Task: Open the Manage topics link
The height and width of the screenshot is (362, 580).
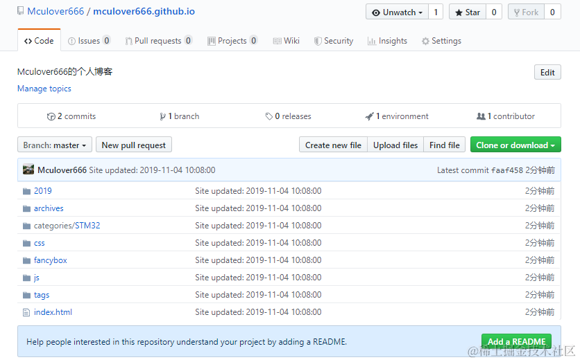Action: pyautogui.click(x=44, y=89)
